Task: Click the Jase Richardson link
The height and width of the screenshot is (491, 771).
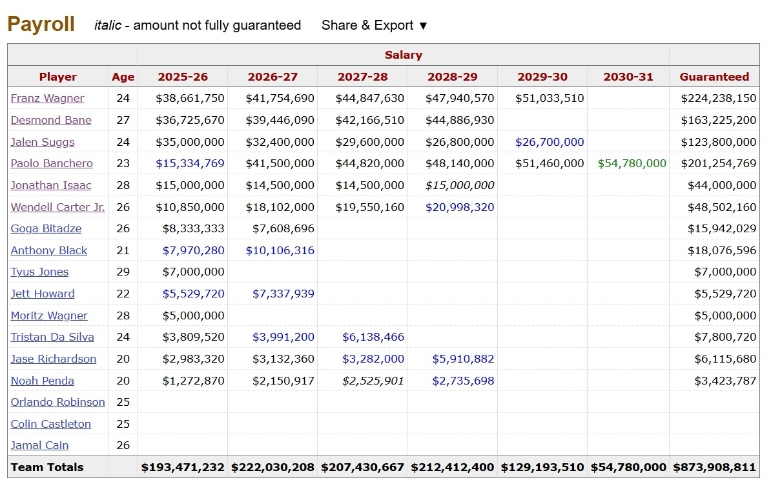Action: 54,359
